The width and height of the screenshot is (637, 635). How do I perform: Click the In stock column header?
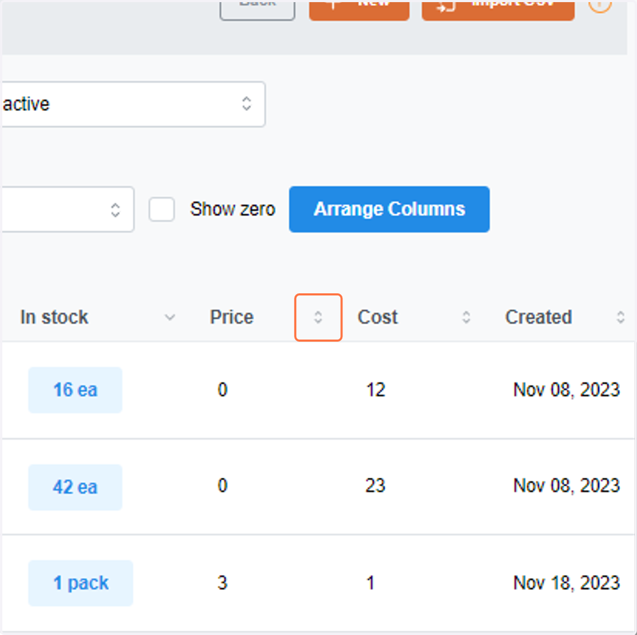pos(54,317)
